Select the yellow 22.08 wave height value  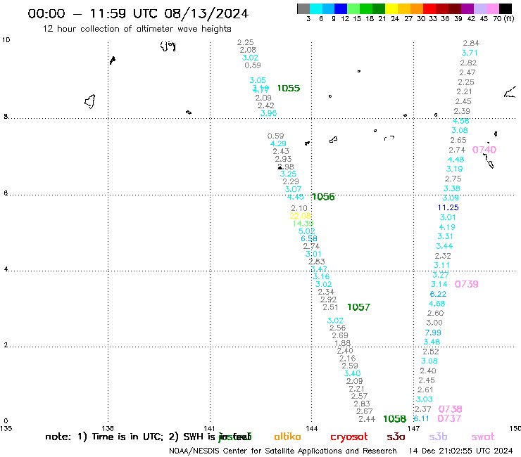click(300, 216)
